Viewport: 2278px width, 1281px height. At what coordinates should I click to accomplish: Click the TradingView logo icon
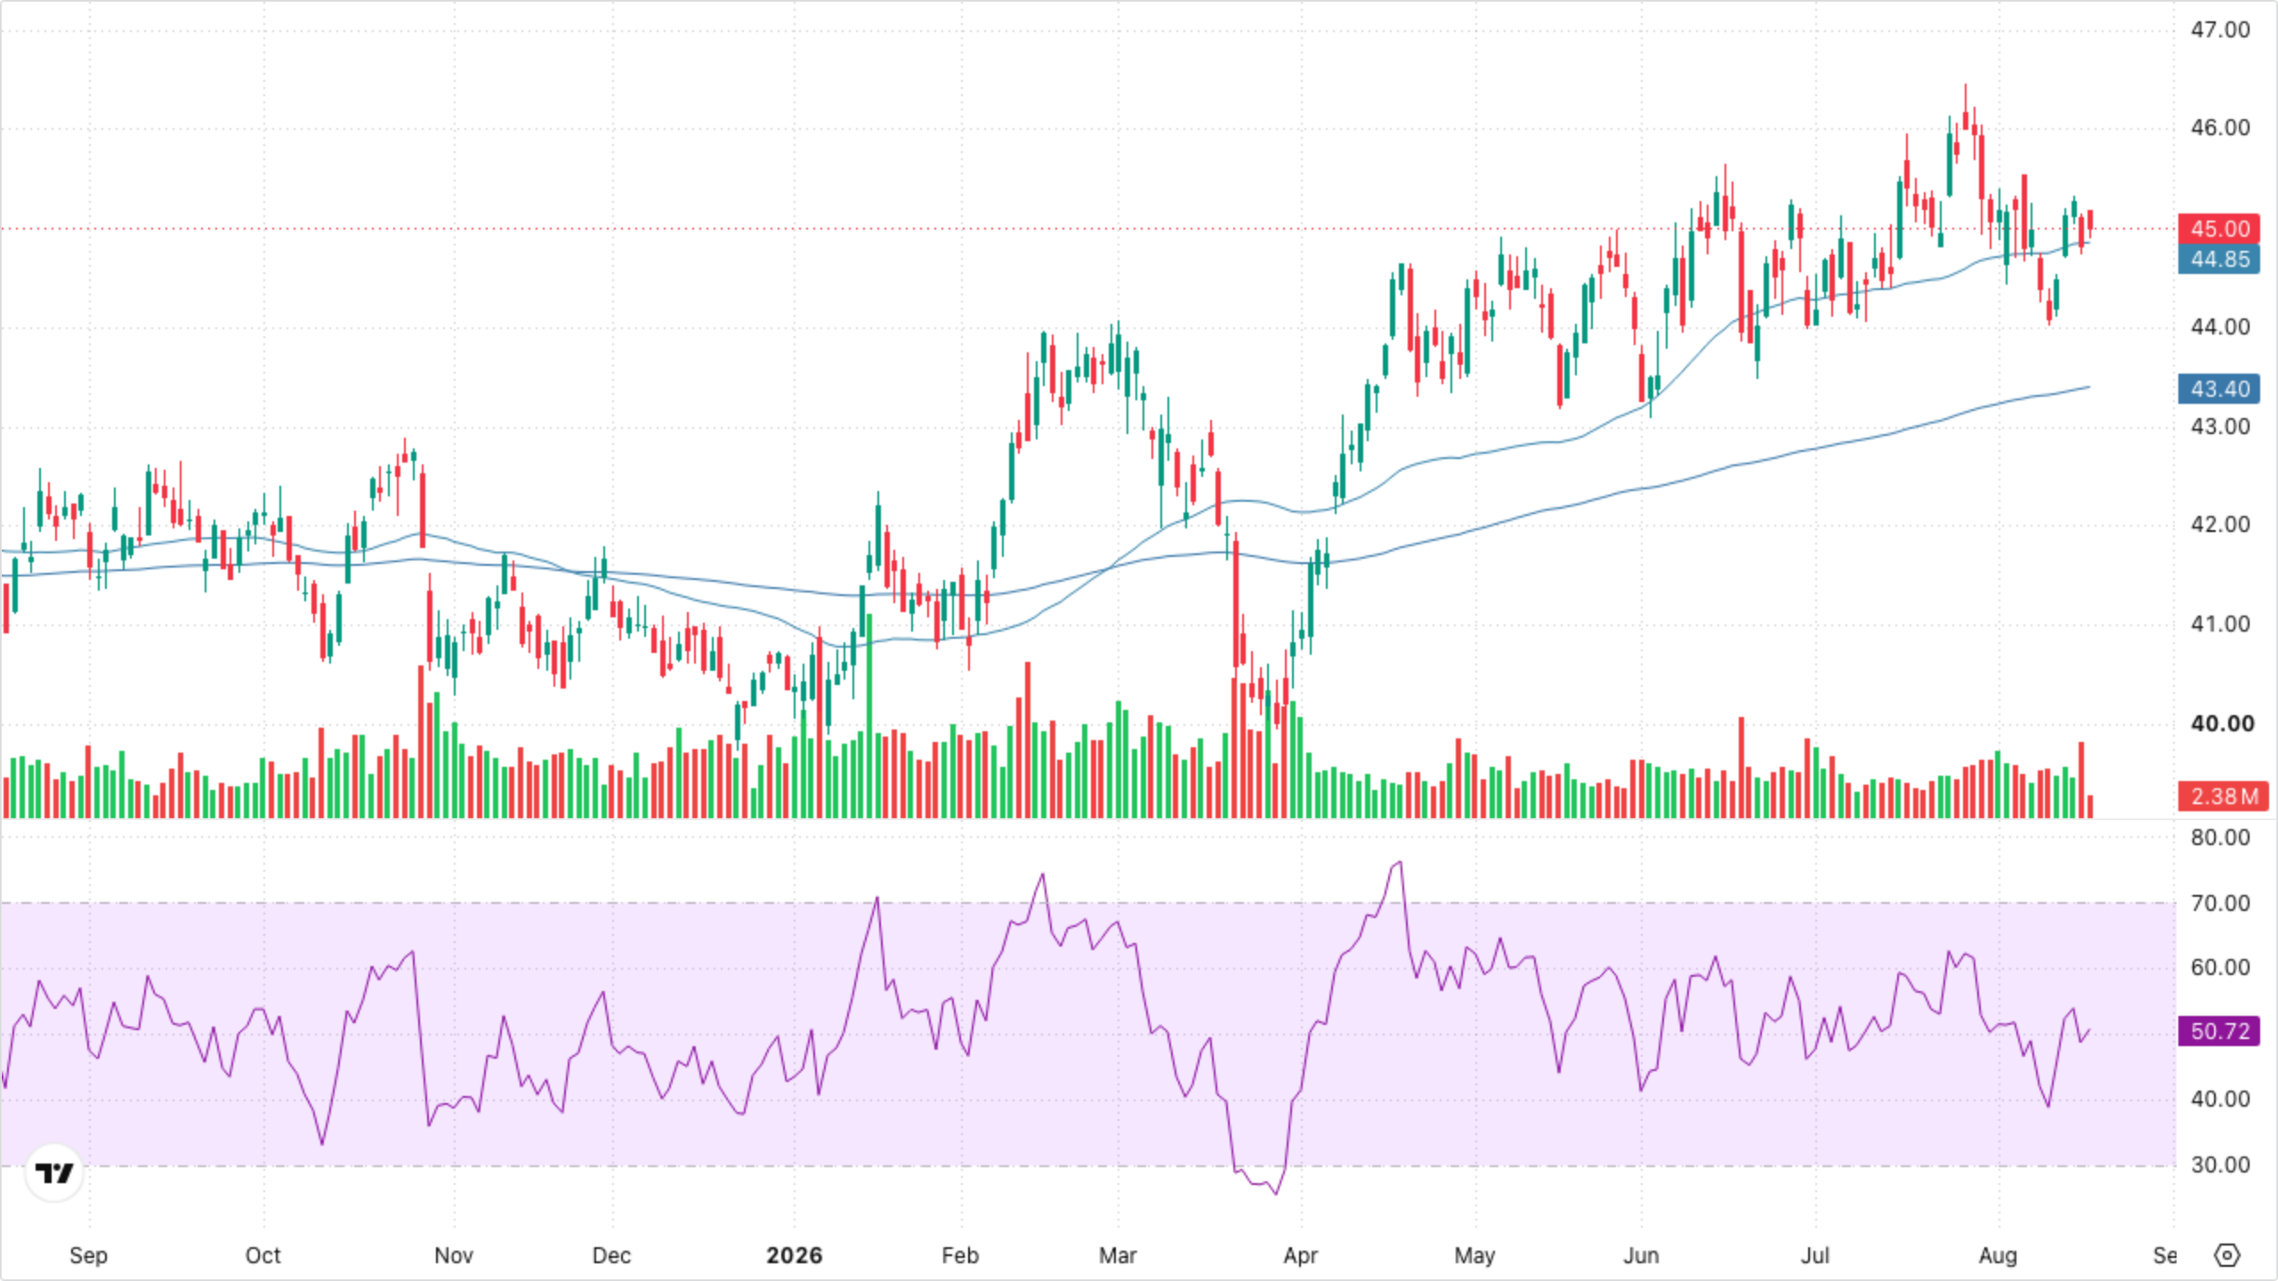click(54, 1172)
